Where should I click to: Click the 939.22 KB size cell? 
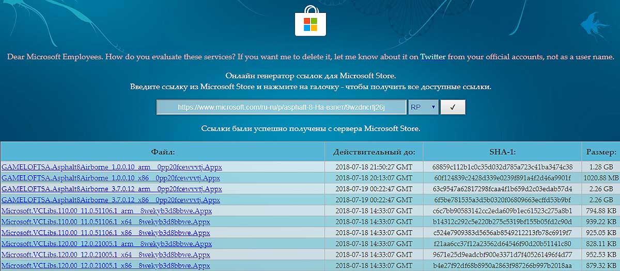point(601,222)
